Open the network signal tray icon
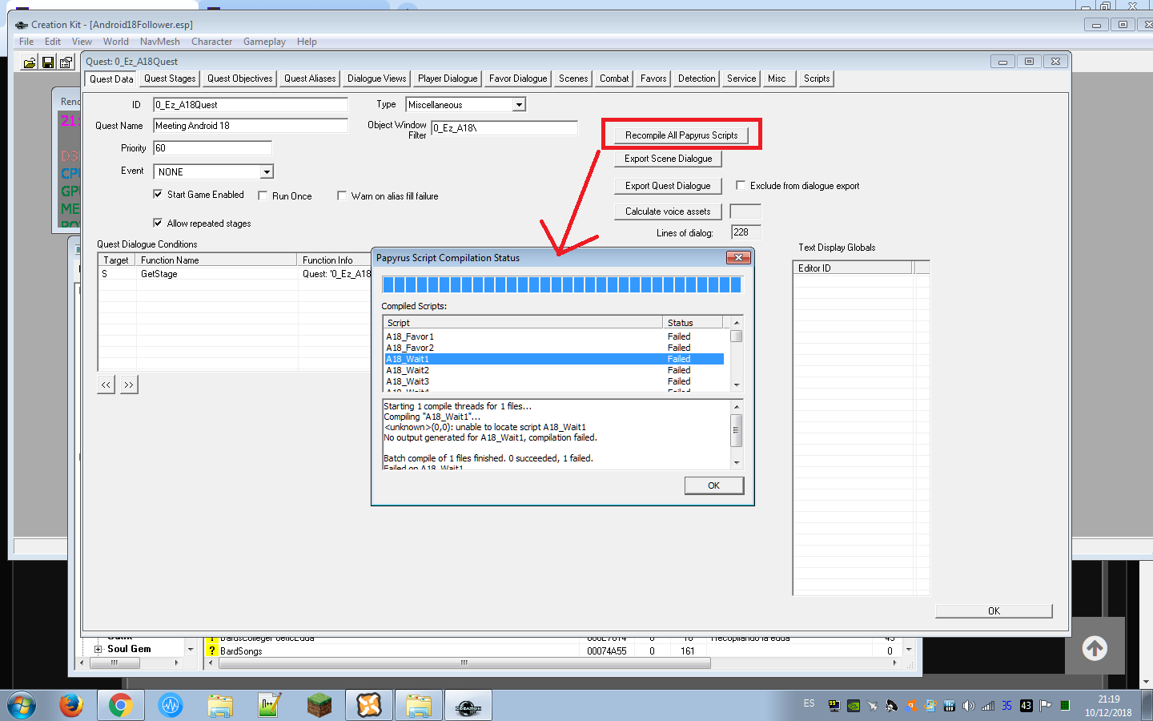The image size is (1153, 721). tap(988, 706)
